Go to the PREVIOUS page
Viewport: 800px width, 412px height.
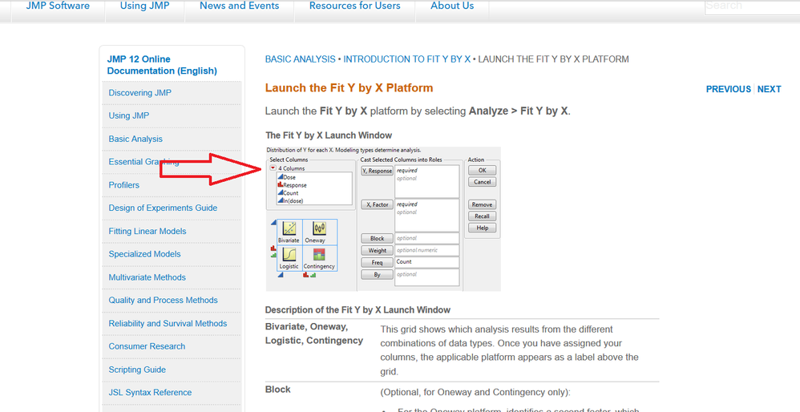click(x=728, y=89)
